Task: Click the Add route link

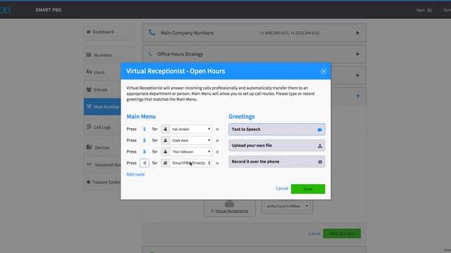Action: point(135,174)
